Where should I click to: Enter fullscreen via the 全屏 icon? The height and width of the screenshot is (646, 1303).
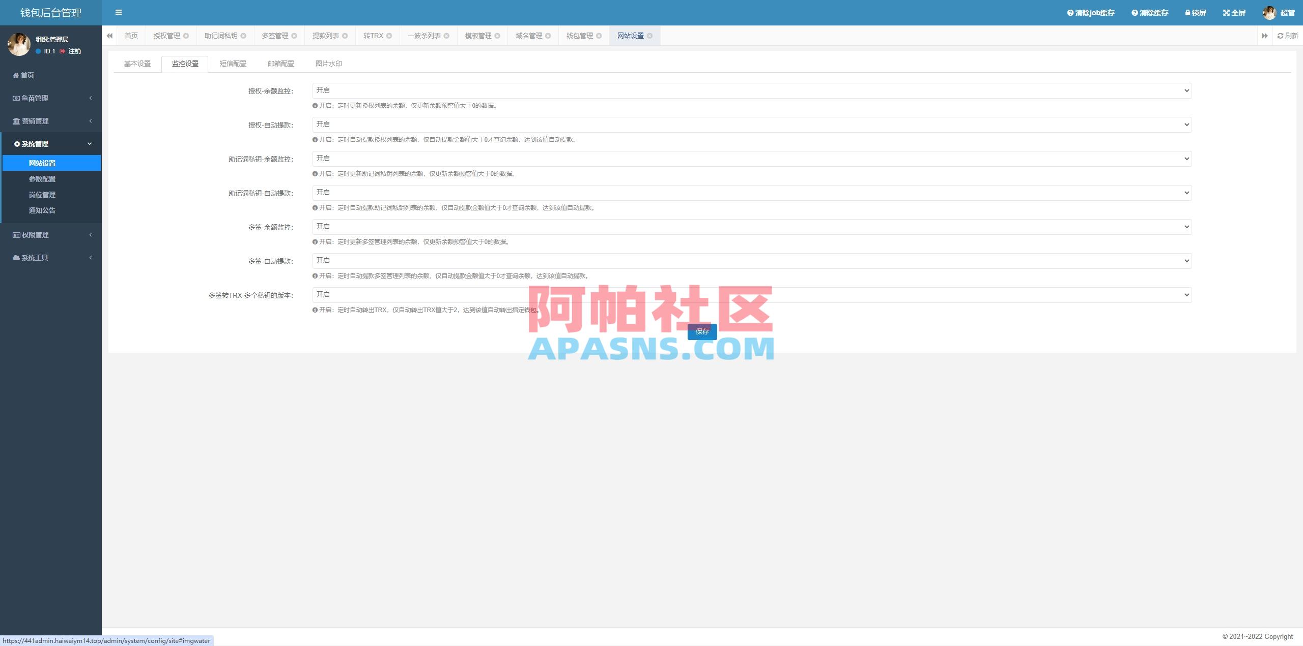(1227, 13)
